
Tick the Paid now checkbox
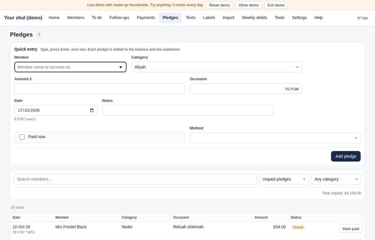tap(22, 137)
